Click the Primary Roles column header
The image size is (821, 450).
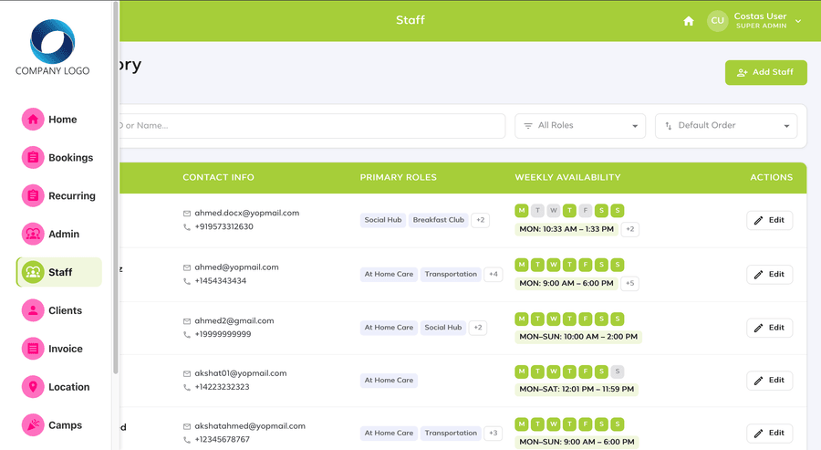(x=398, y=178)
